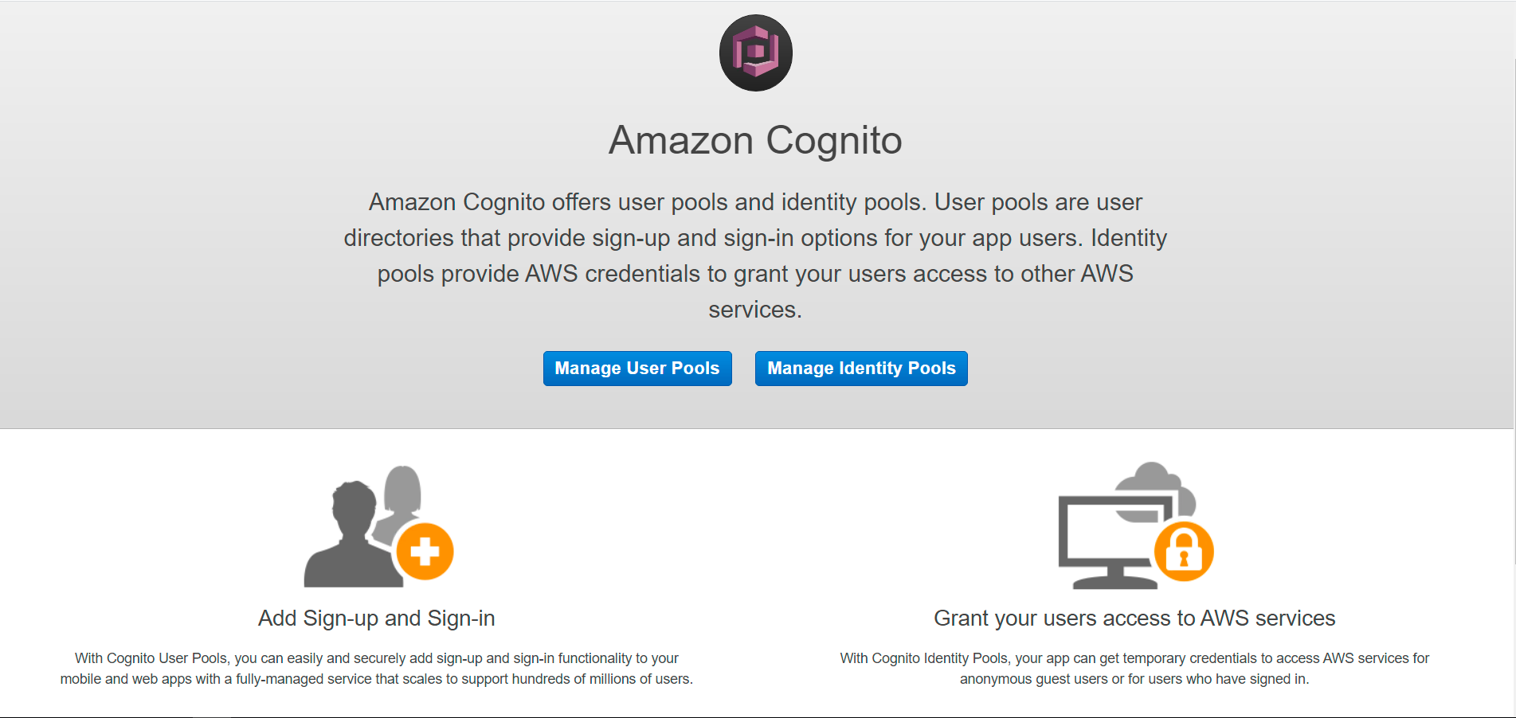Select the user silhouettes icon
The height and width of the screenshot is (718, 1516).
(358, 533)
